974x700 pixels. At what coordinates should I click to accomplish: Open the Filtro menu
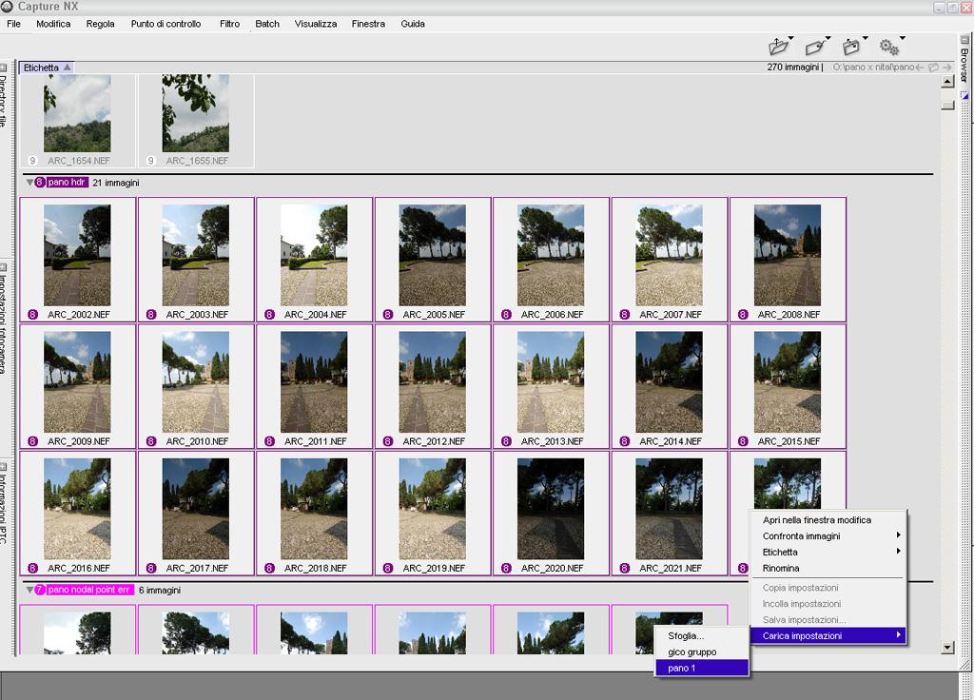230,24
